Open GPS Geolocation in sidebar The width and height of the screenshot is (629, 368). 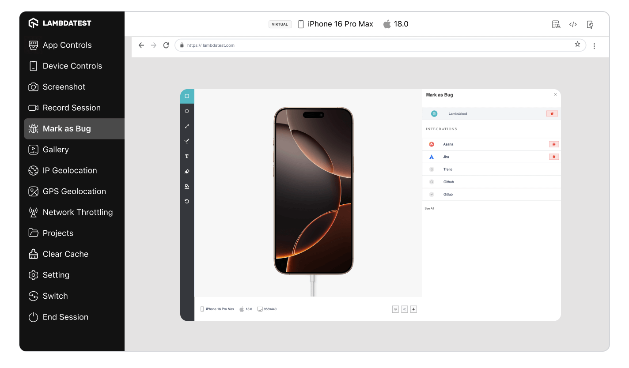click(74, 192)
